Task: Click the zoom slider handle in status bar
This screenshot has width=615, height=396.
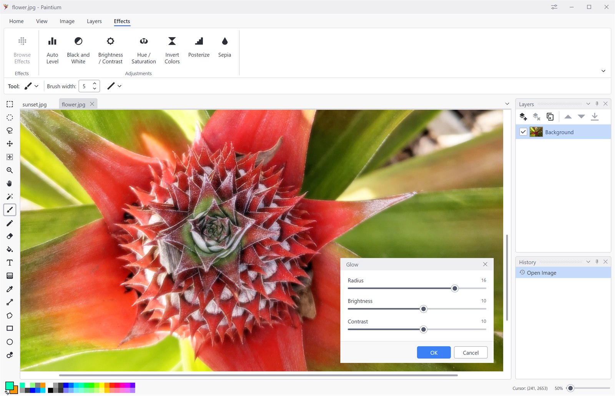Action: tap(570, 388)
